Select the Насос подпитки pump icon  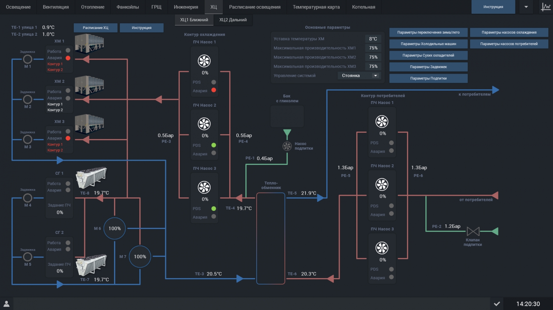pos(287,146)
